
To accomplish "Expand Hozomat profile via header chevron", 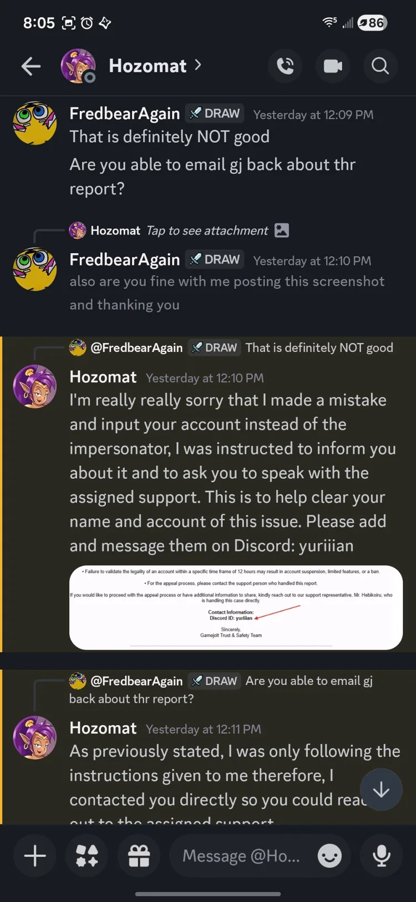I will click(198, 66).
